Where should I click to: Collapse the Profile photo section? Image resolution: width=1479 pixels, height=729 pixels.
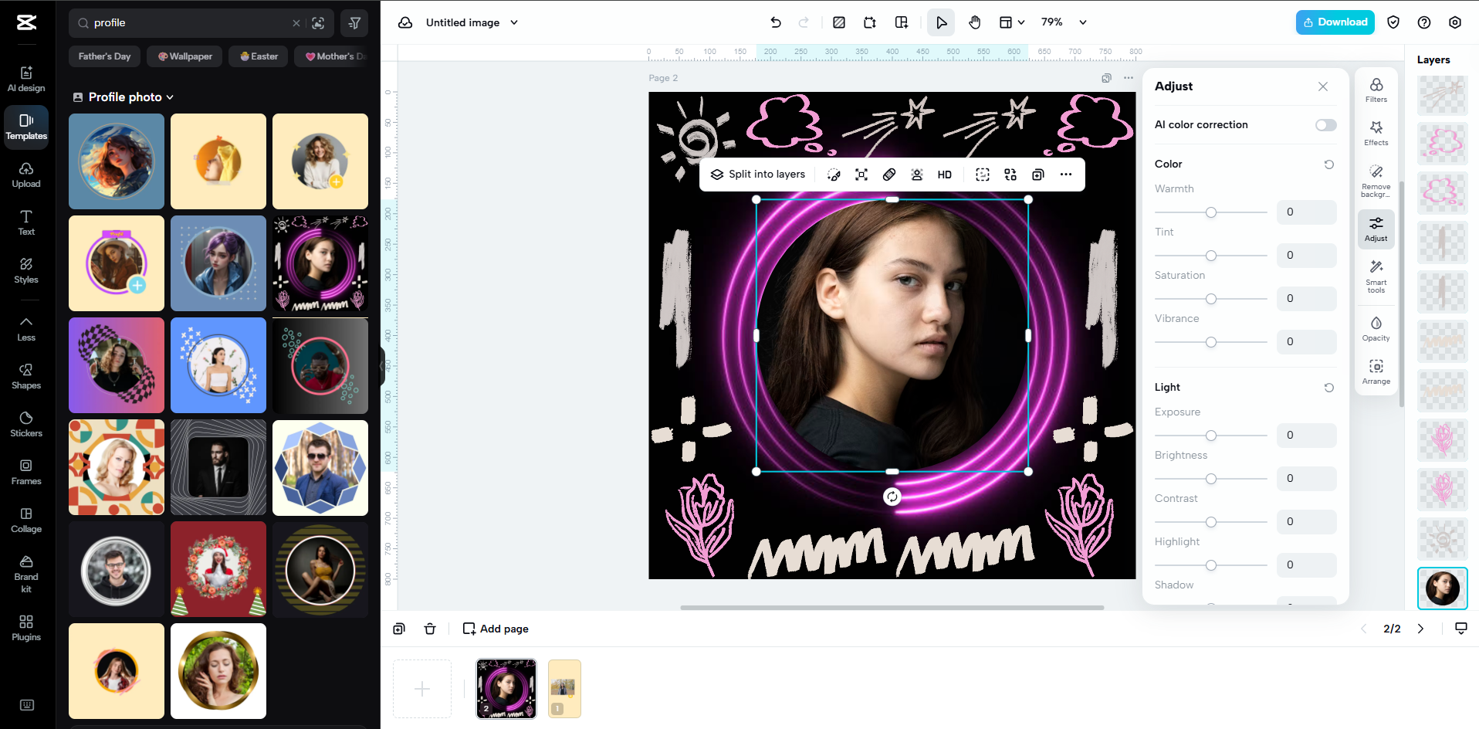pyautogui.click(x=168, y=97)
